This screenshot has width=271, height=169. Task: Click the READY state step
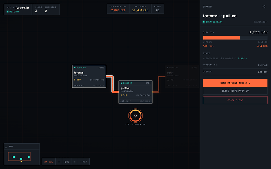pyautogui.click(x=243, y=58)
